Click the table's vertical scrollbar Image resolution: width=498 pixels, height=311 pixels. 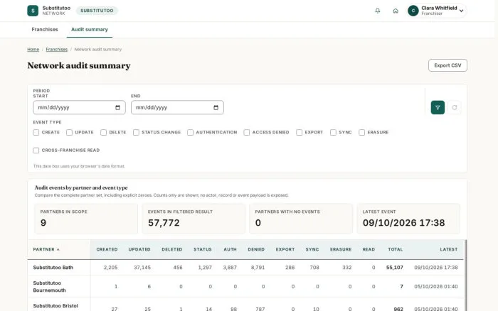click(x=465, y=275)
